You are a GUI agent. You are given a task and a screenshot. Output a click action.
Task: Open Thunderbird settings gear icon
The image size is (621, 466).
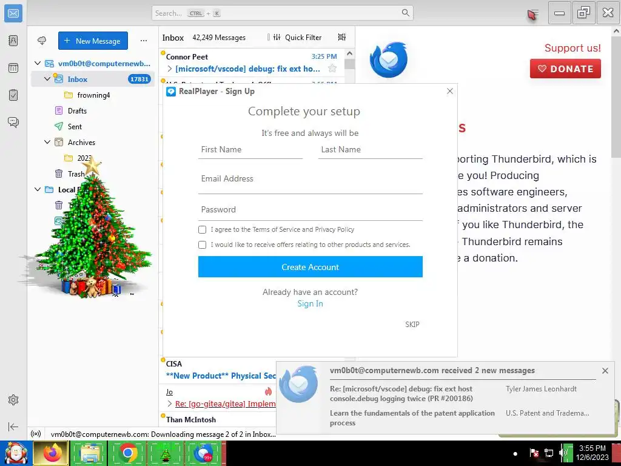click(13, 400)
